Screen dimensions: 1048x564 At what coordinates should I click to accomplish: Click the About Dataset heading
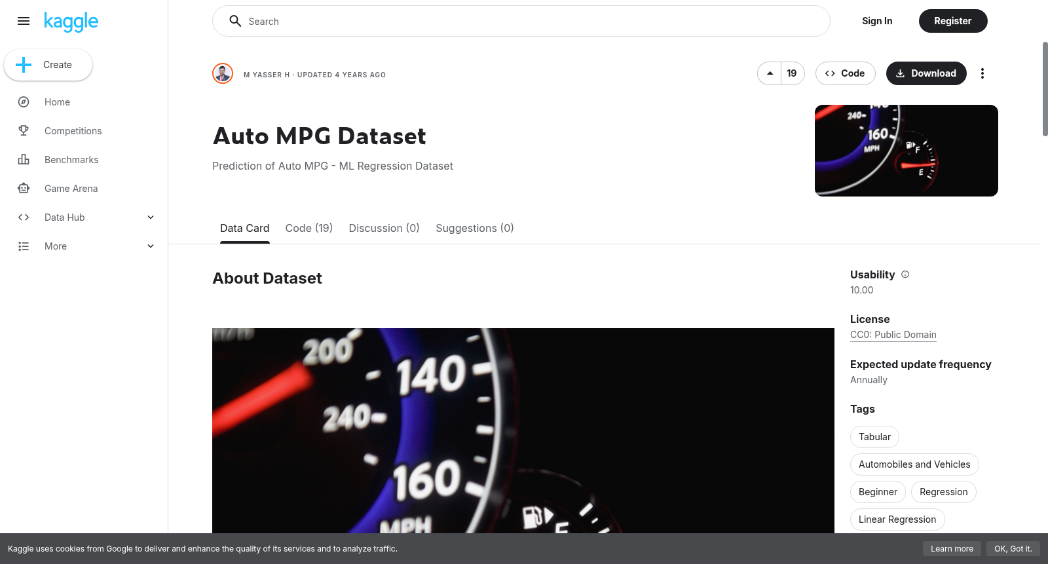[x=267, y=278]
